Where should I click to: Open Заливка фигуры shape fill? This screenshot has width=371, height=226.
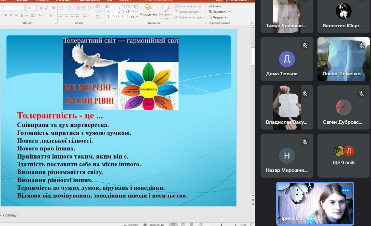(x=189, y=6)
